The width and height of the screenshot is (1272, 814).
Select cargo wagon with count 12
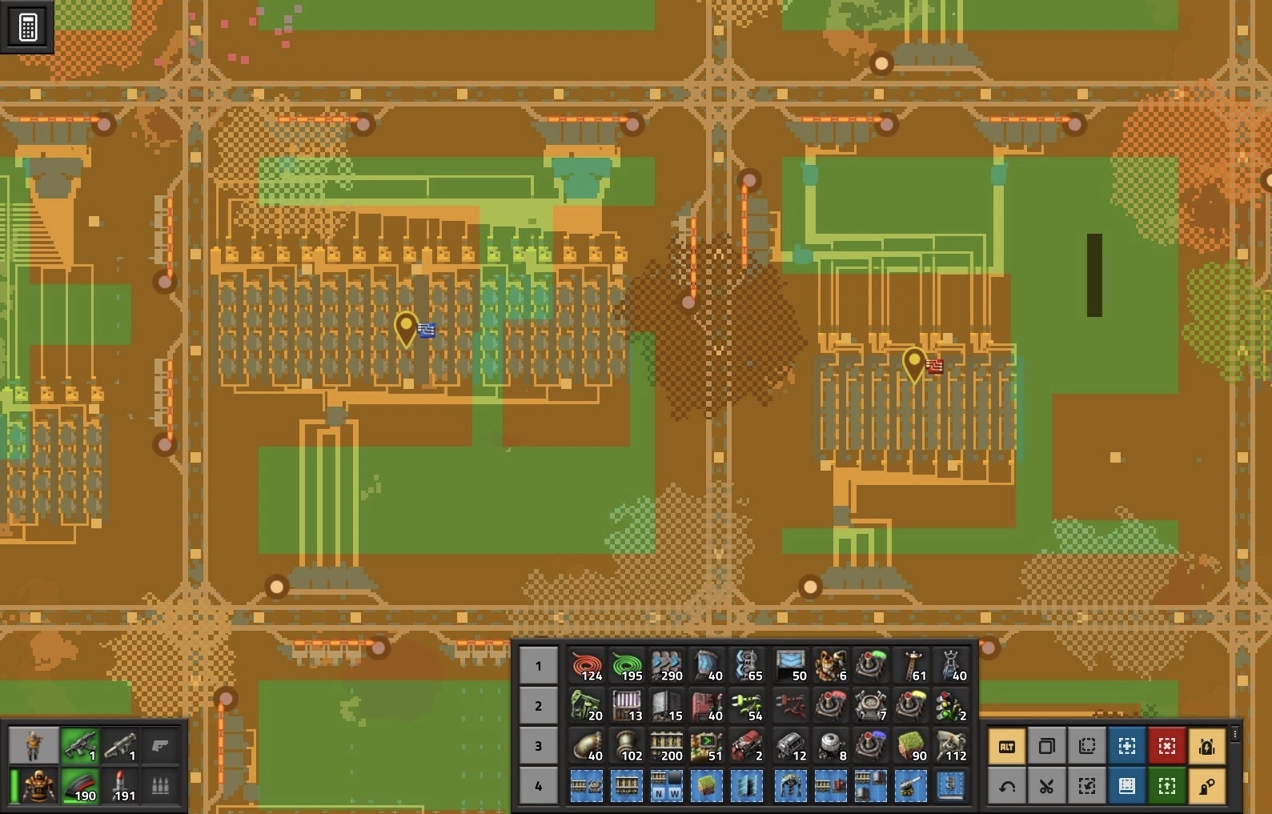(790, 746)
